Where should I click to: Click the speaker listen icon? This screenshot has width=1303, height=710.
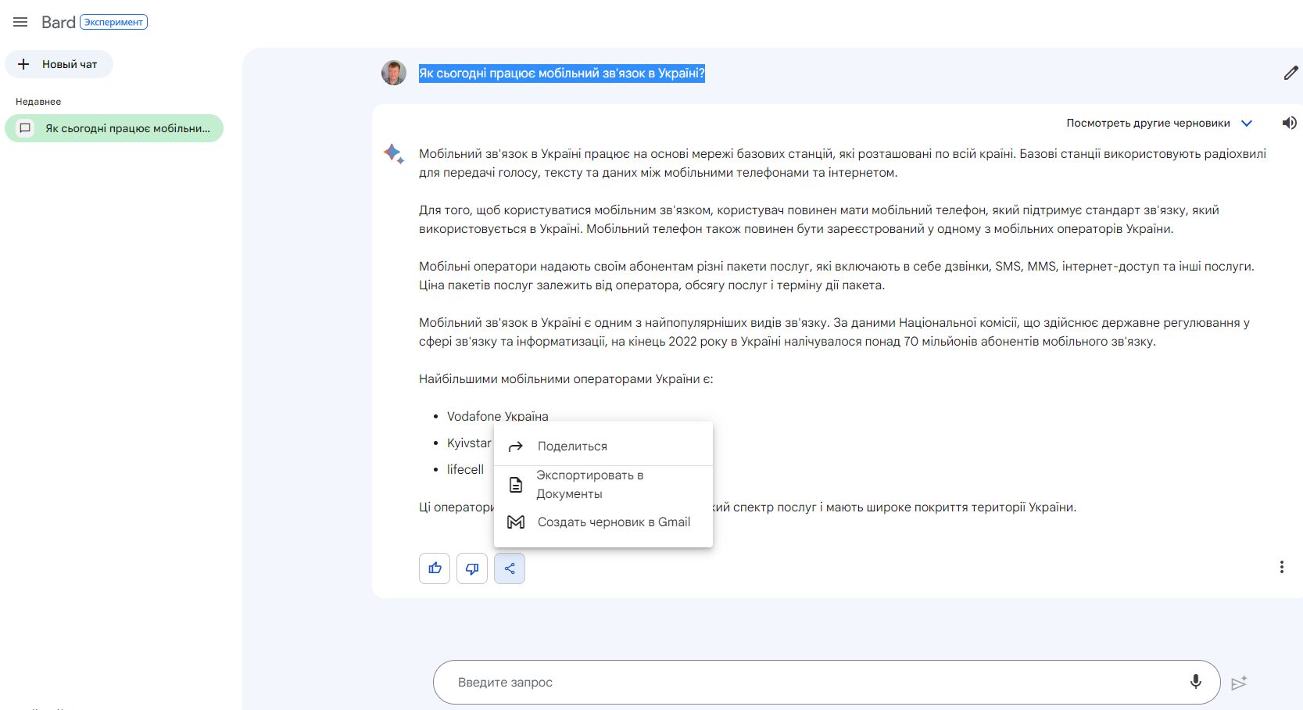tap(1289, 123)
